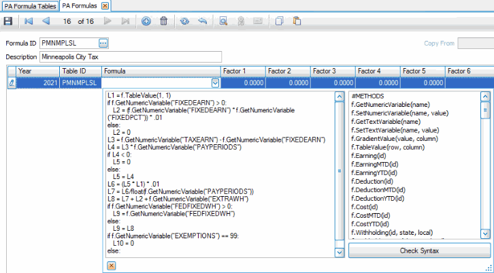Click the Save icon in the toolbar
Viewport: 494px width, 273px height.
[x=8, y=21]
